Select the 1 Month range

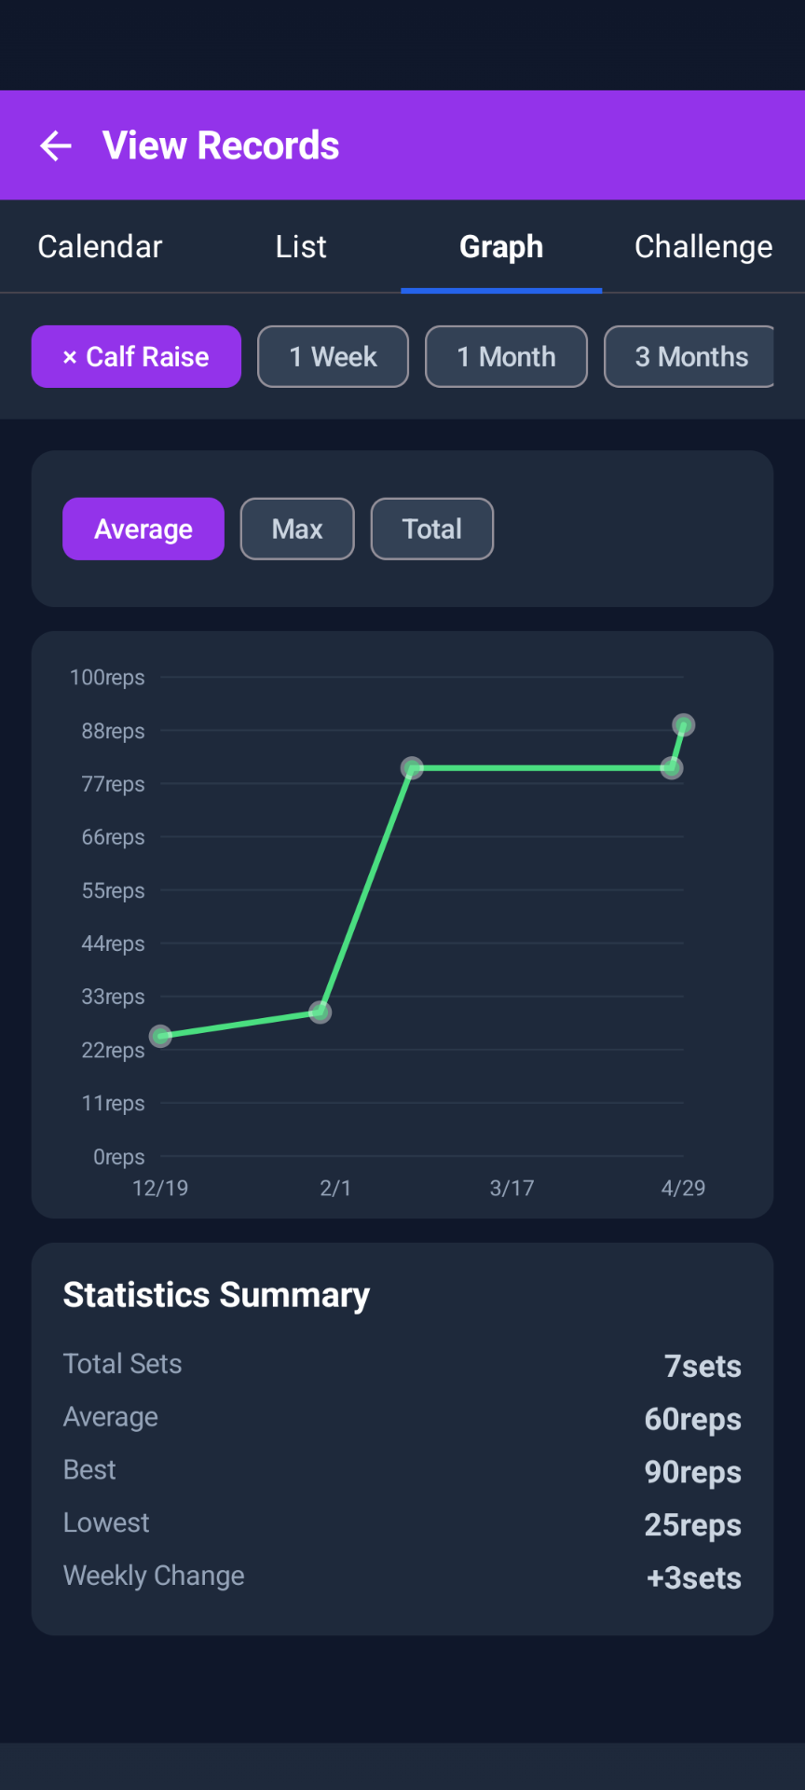coord(506,356)
